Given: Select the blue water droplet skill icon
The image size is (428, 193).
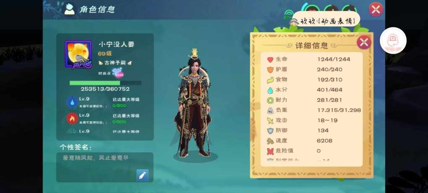Looking at the screenshot, I should point(72,102).
